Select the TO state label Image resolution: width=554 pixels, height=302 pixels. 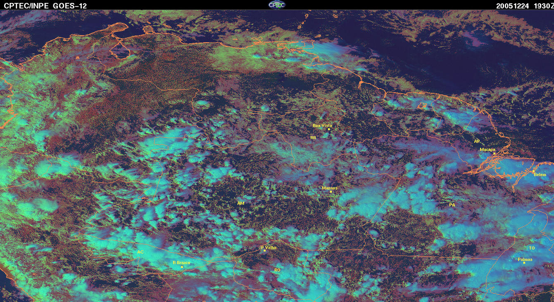[x=532, y=248]
